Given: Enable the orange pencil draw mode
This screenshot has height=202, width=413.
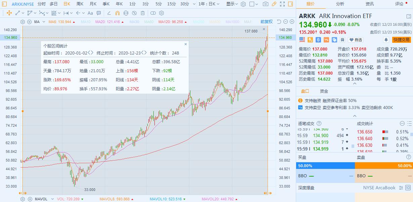Looking at the screenshot, I should [x=274, y=4].
